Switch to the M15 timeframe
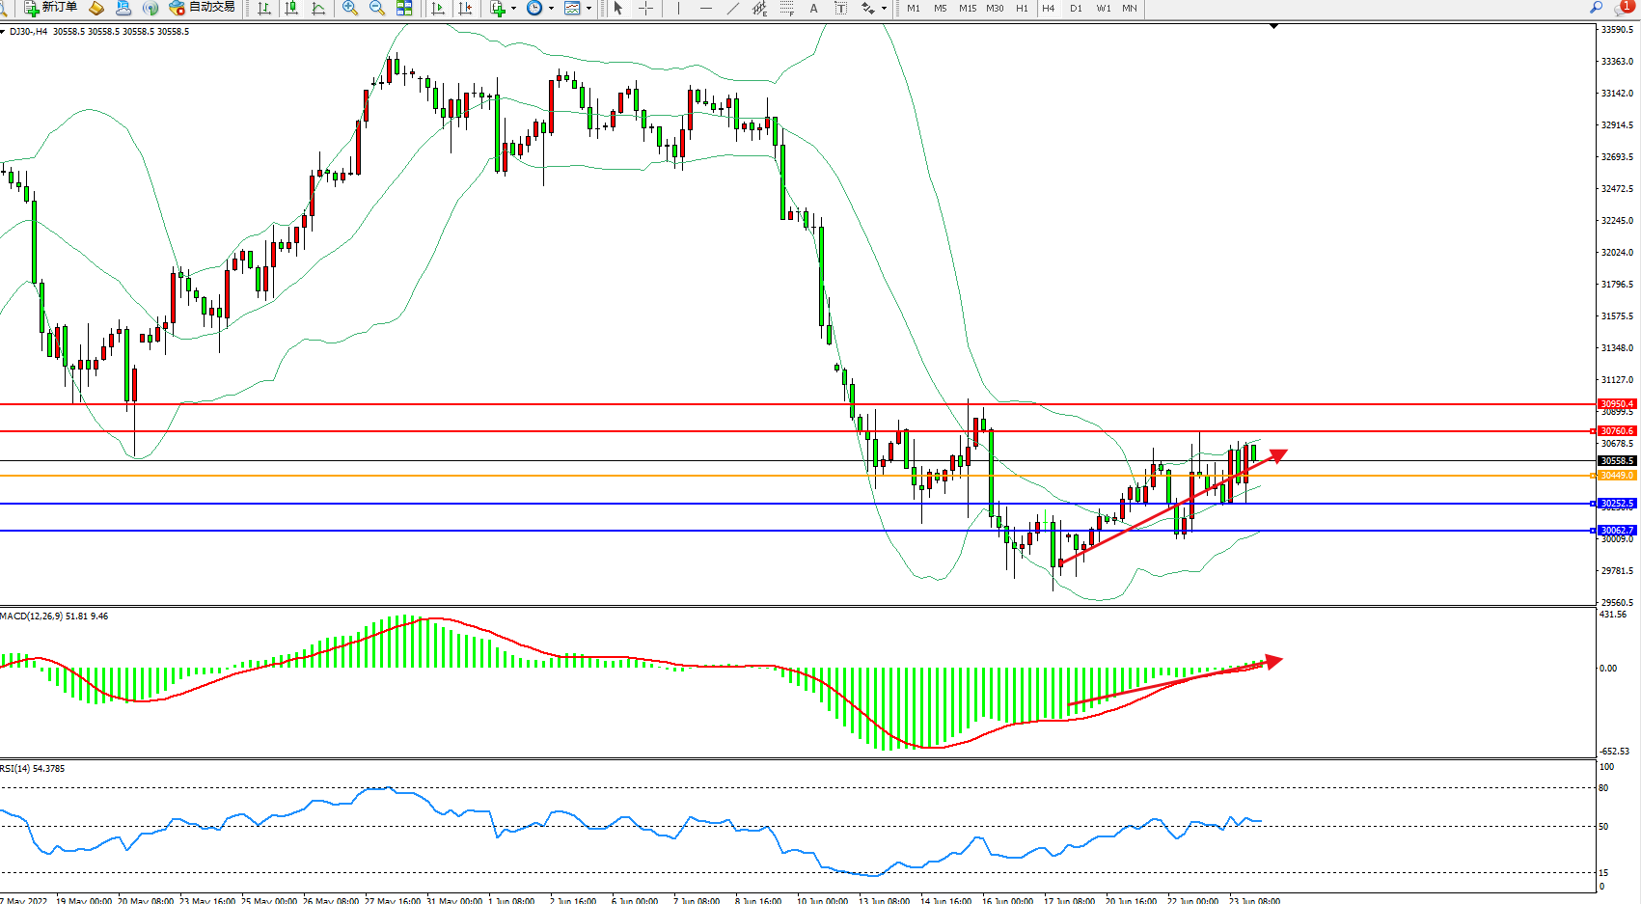 967,8
